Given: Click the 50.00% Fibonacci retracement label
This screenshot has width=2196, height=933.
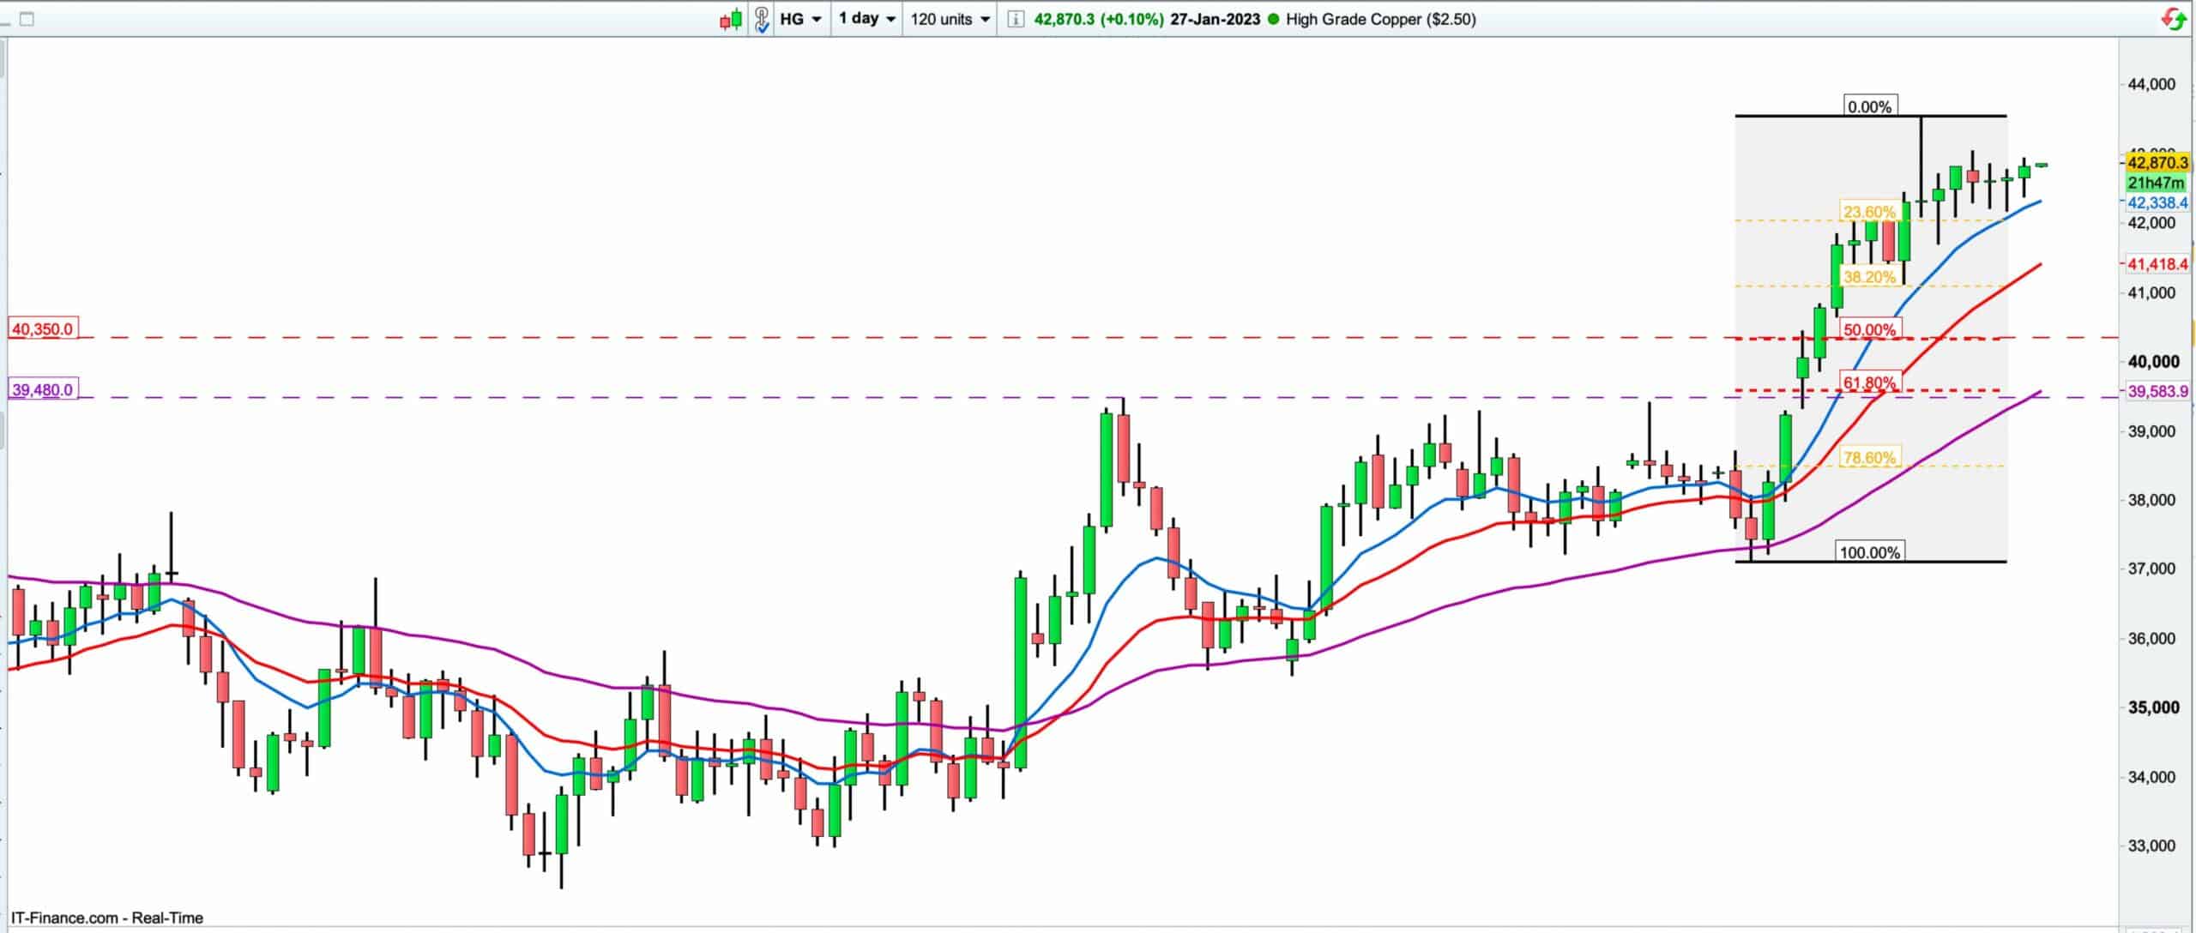Looking at the screenshot, I should pos(1869,330).
